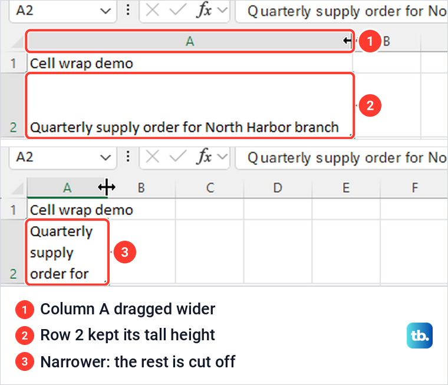448x385 pixels.
Task: Click three-dot formula bar handle in wide-column-A screenshot
Action: (128, 10)
